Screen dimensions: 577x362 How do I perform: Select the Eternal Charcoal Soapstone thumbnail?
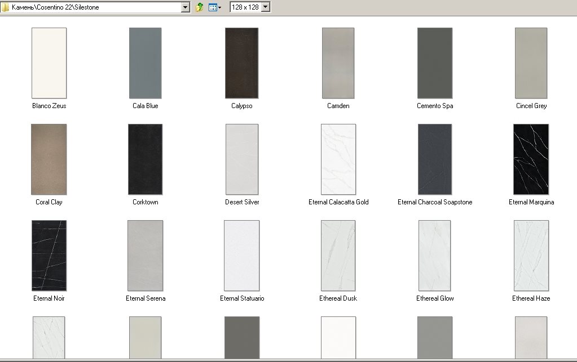pos(435,159)
